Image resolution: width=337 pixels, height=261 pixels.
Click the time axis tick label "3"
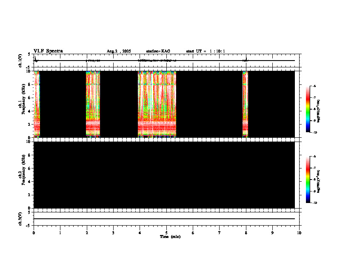[x=113, y=233]
